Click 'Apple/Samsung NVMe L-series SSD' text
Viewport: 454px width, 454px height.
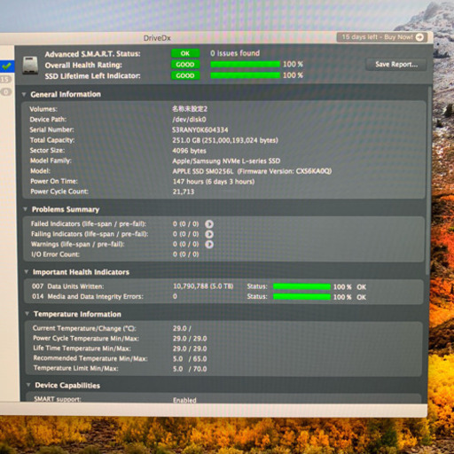pos(226,161)
